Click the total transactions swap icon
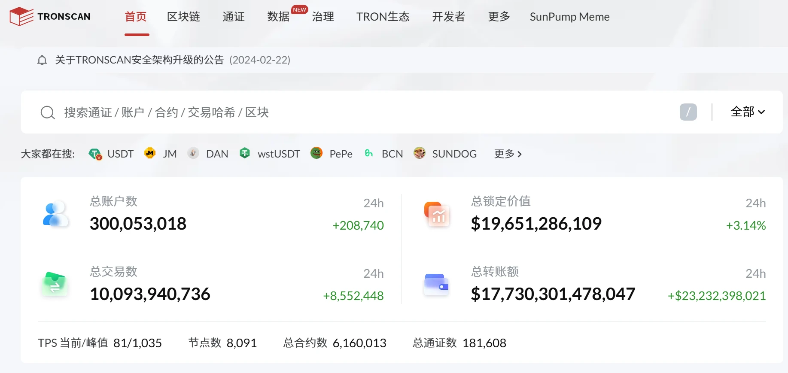788x373 pixels. pos(55,284)
